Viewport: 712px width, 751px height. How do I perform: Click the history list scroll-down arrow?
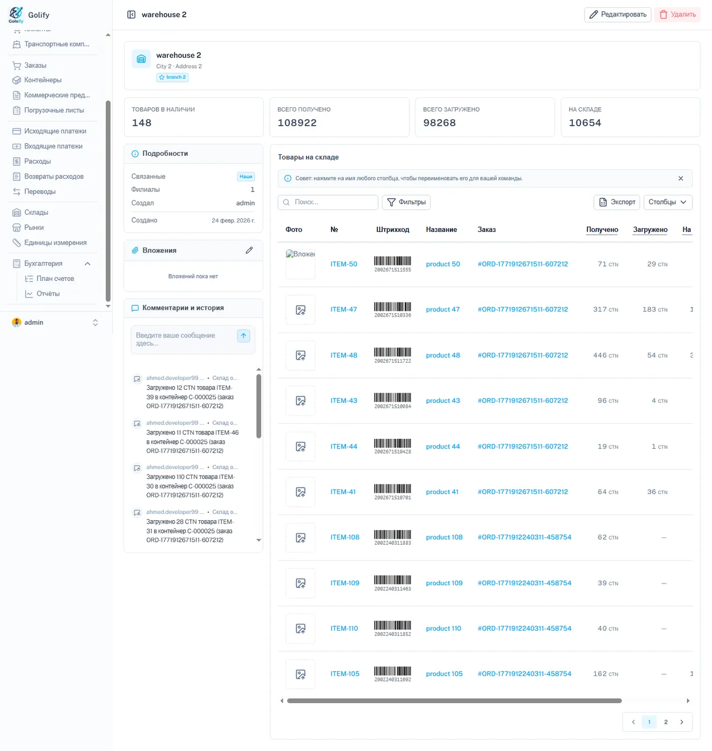coord(259,540)
